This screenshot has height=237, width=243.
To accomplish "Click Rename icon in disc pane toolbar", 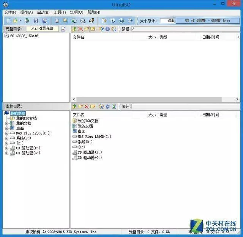I will click(93, 29).
